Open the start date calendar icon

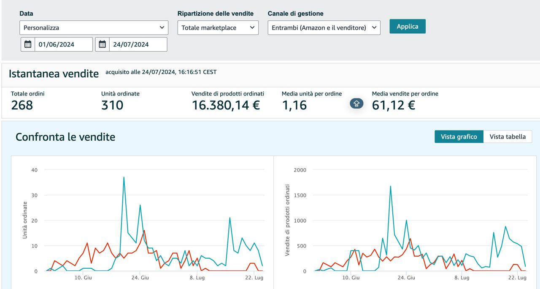(x=28, y=44)
